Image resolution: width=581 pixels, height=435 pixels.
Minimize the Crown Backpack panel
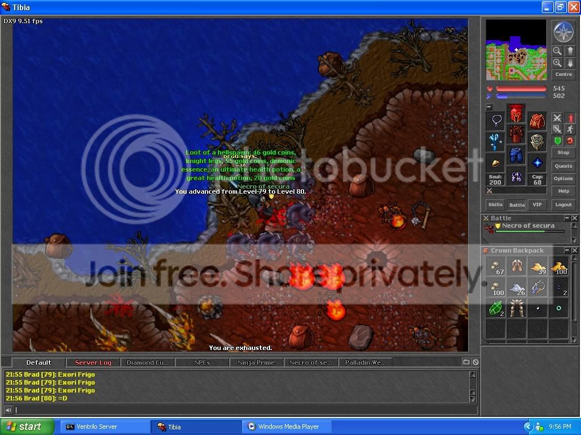coord(567,250)
